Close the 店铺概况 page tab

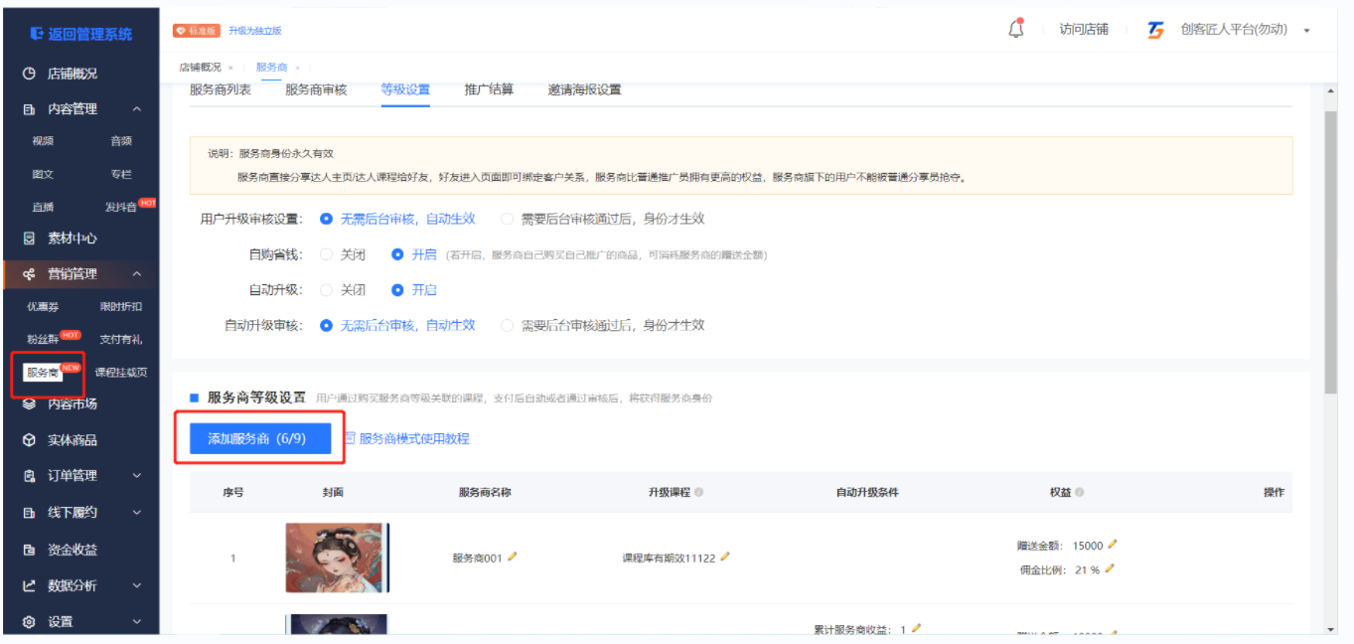pyautogui.click(x=230, y=67)
